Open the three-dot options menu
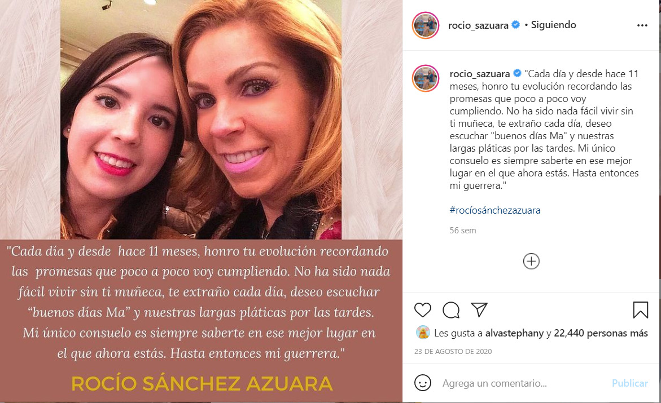The height and width of the screenshot is (403, 661). [642, 25]
